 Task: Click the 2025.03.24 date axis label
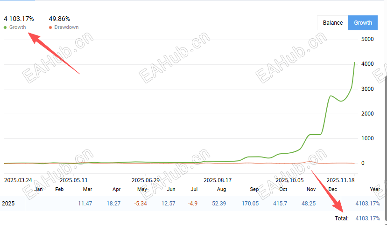coord(18,180)
